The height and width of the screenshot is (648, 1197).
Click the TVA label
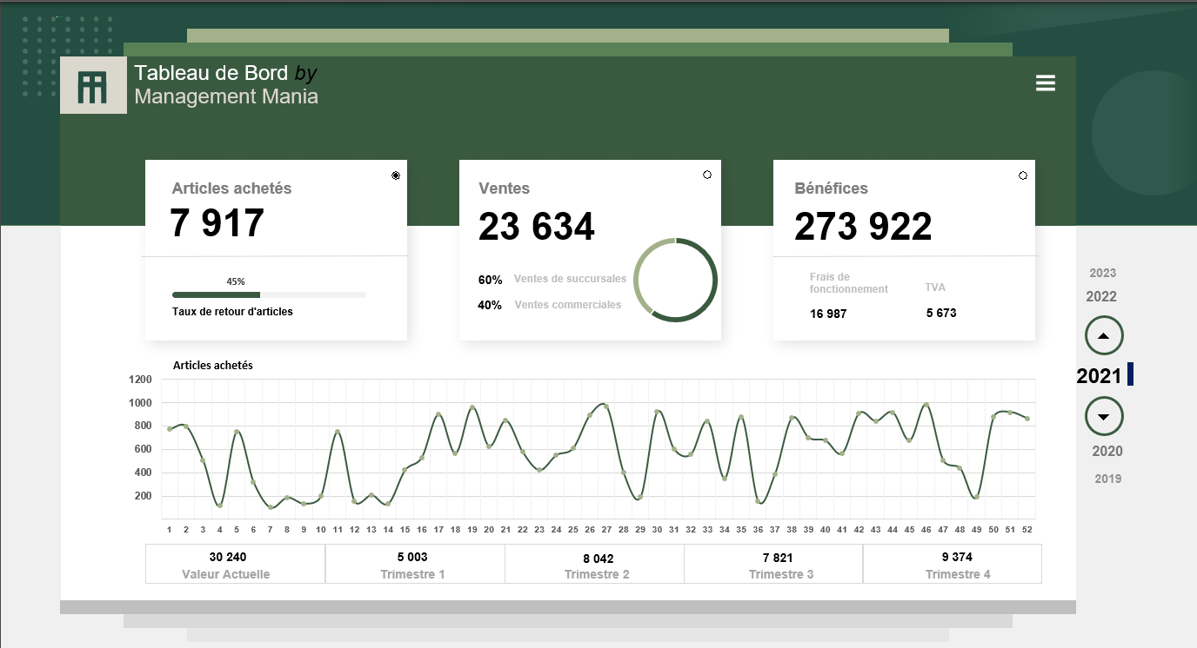pos(935,288)
